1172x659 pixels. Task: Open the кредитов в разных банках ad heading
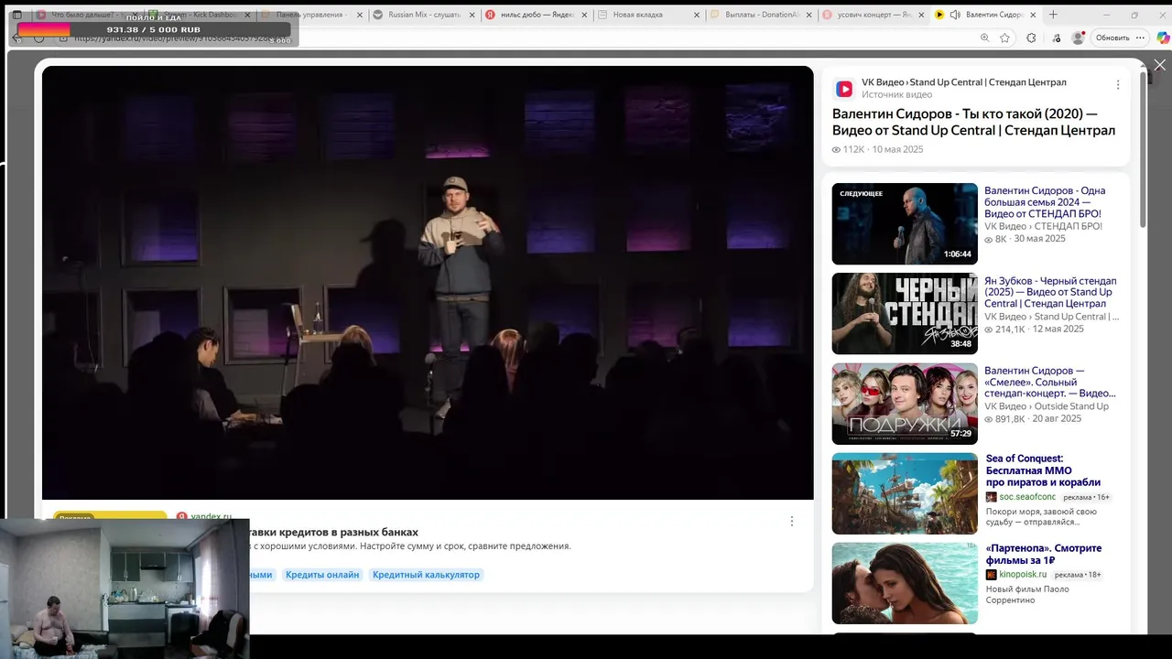coord(334,532)
